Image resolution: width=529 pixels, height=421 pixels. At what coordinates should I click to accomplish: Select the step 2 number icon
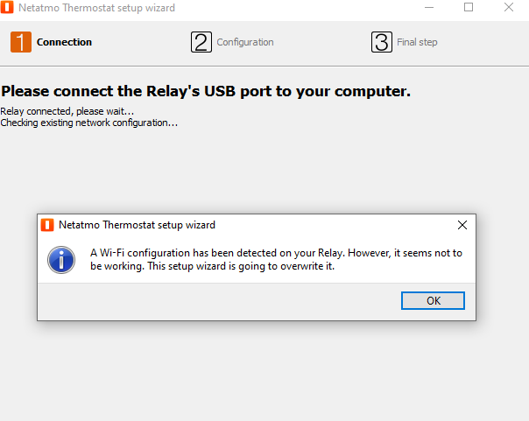pyautogui.click(x=201, y=42)
